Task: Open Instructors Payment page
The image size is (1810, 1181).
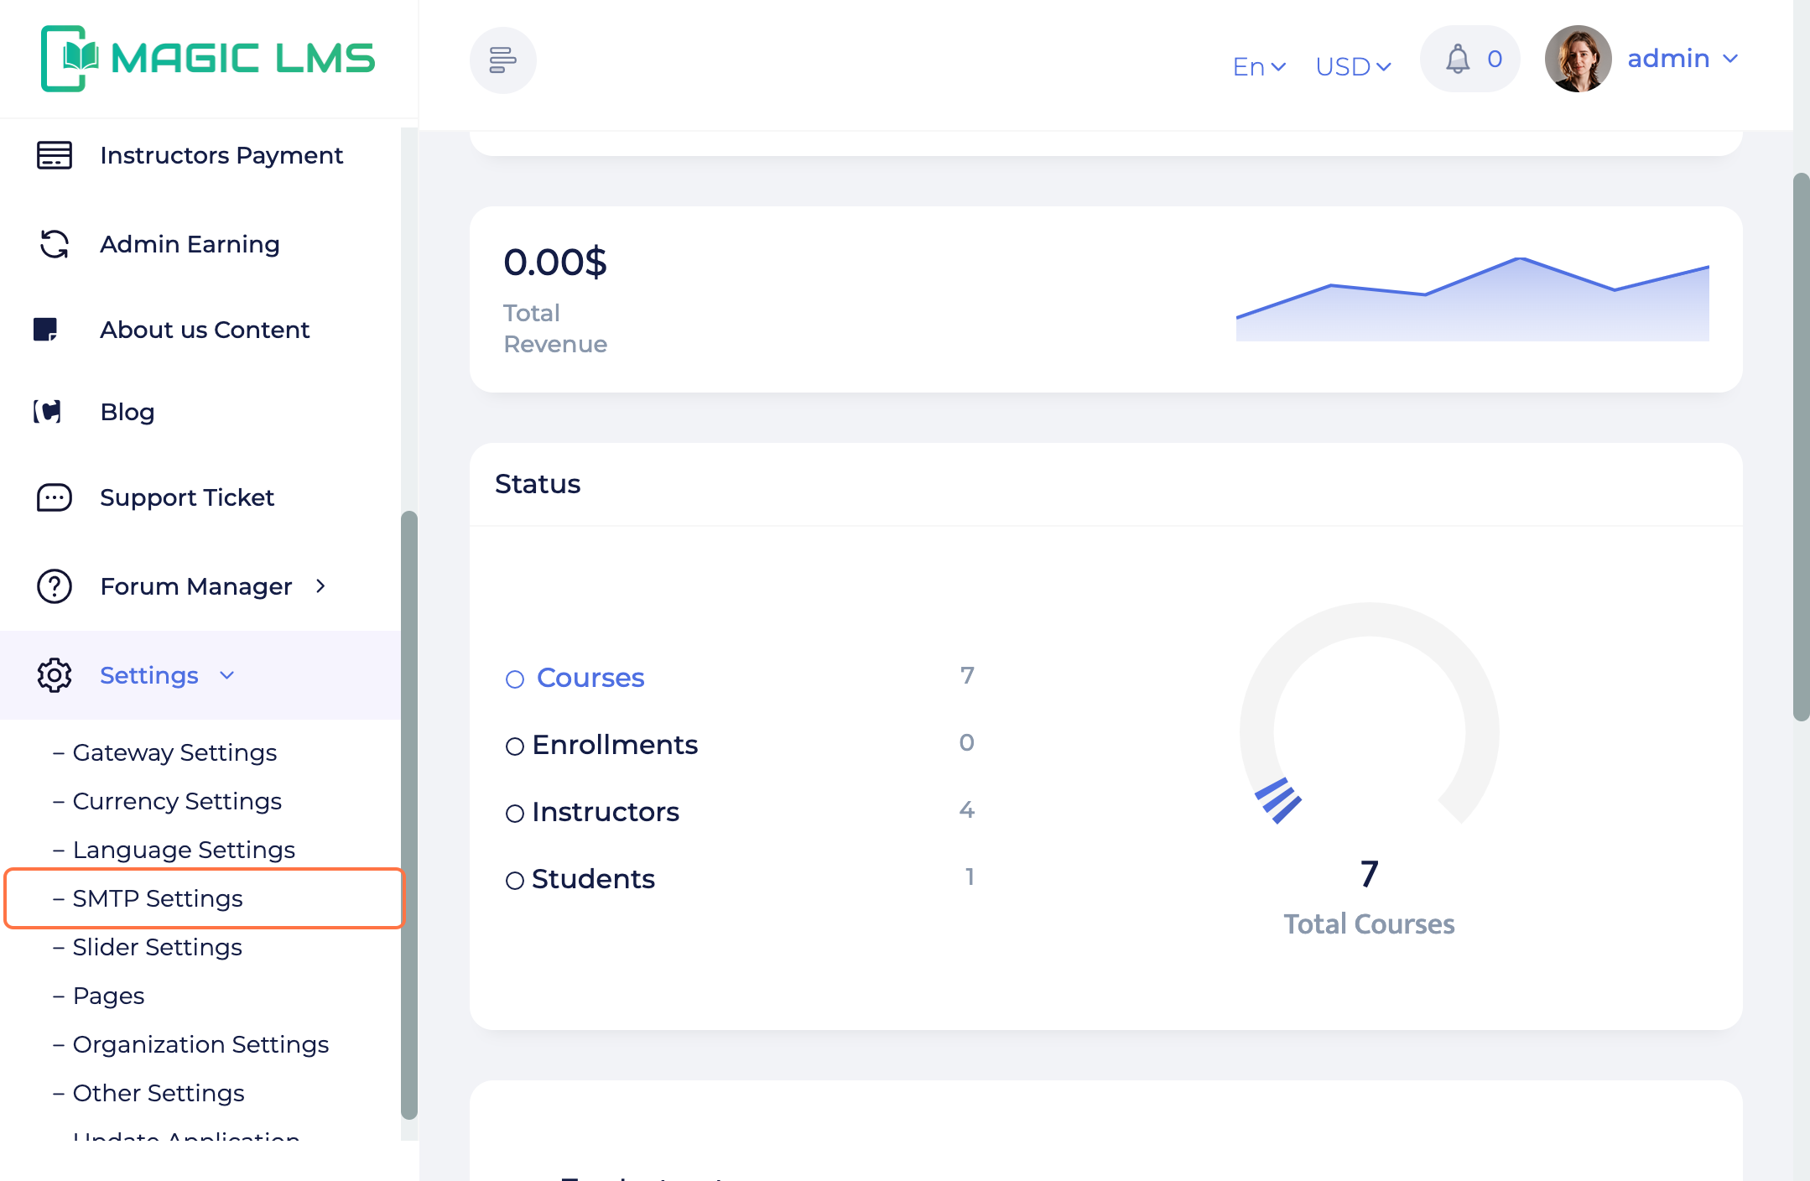Action: [221, 155]
